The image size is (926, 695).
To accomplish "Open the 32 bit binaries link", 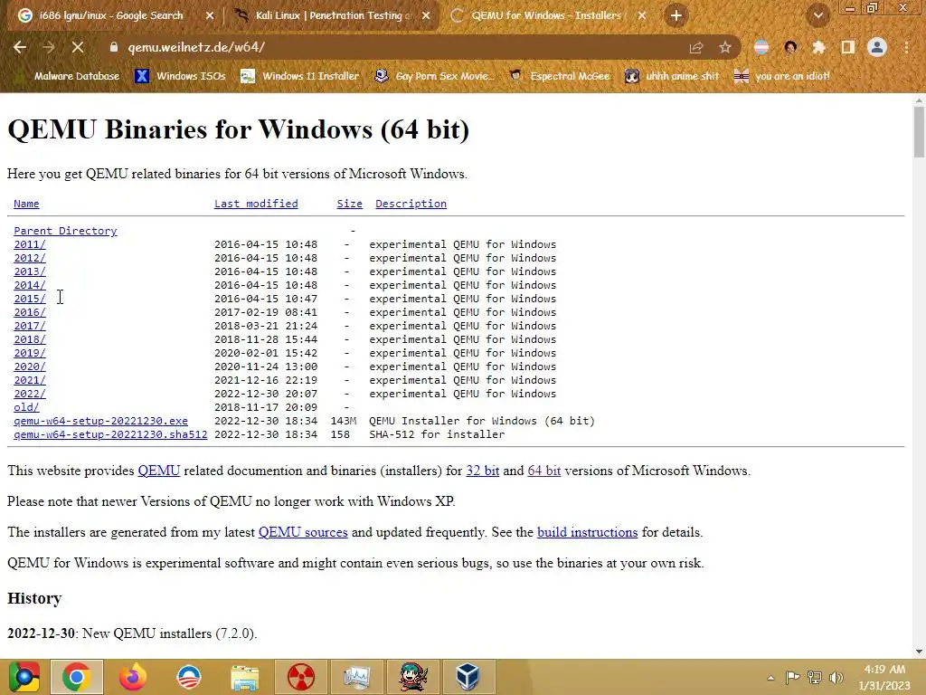I will pos(483,471).
